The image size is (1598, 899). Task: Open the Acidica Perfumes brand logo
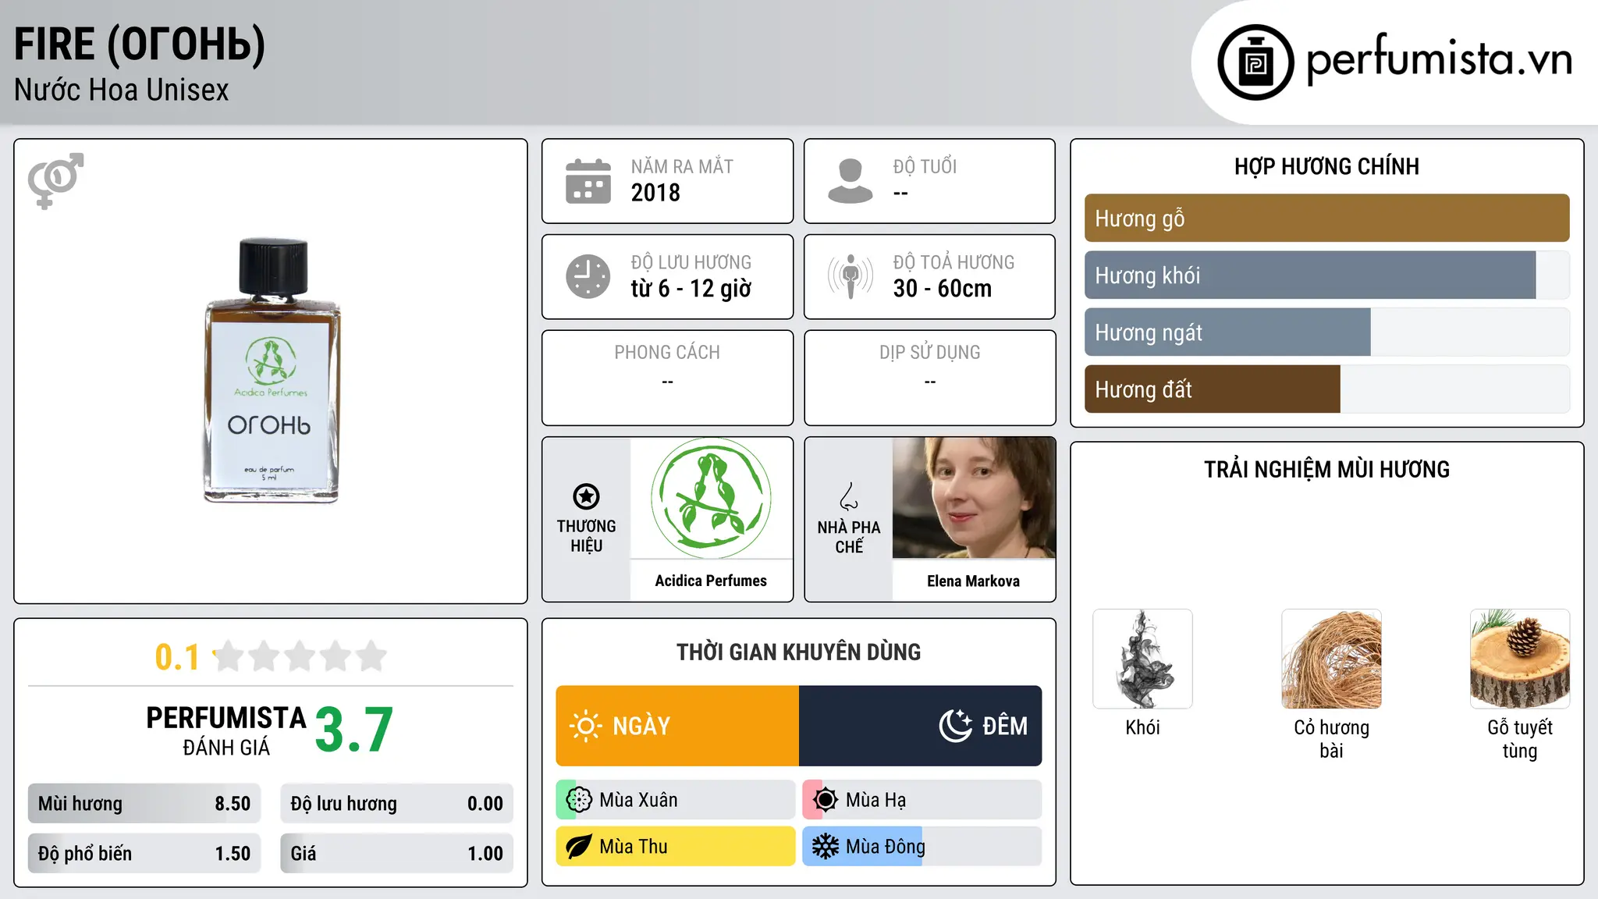[x=711, y=498]
